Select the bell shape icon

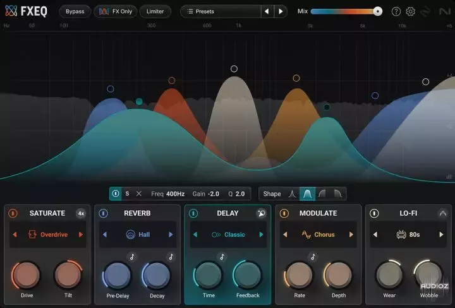pyautogui.click(x=307, y=194)
